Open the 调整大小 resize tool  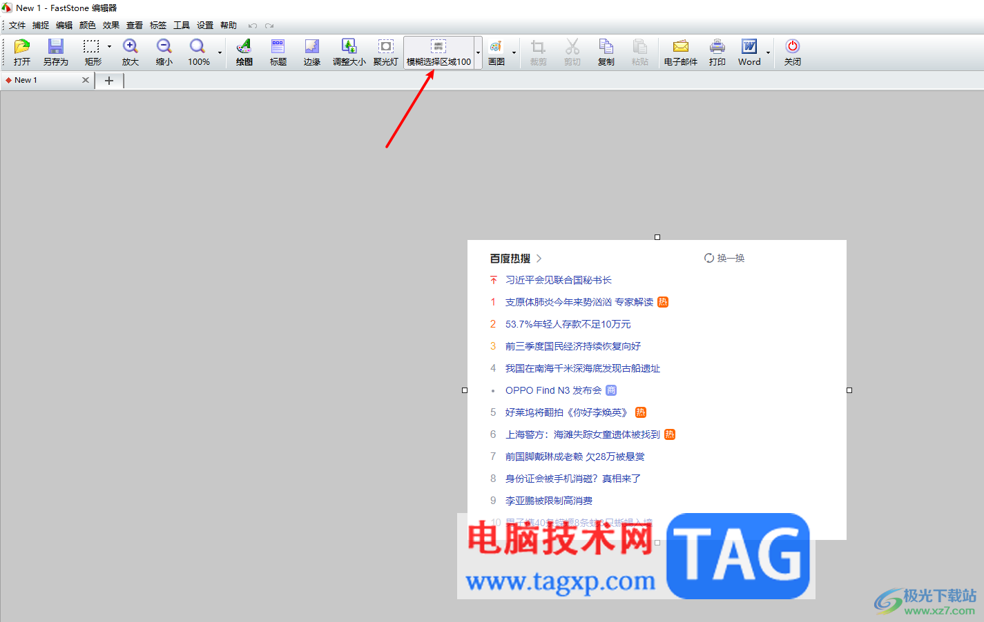[x=349, y=52]
